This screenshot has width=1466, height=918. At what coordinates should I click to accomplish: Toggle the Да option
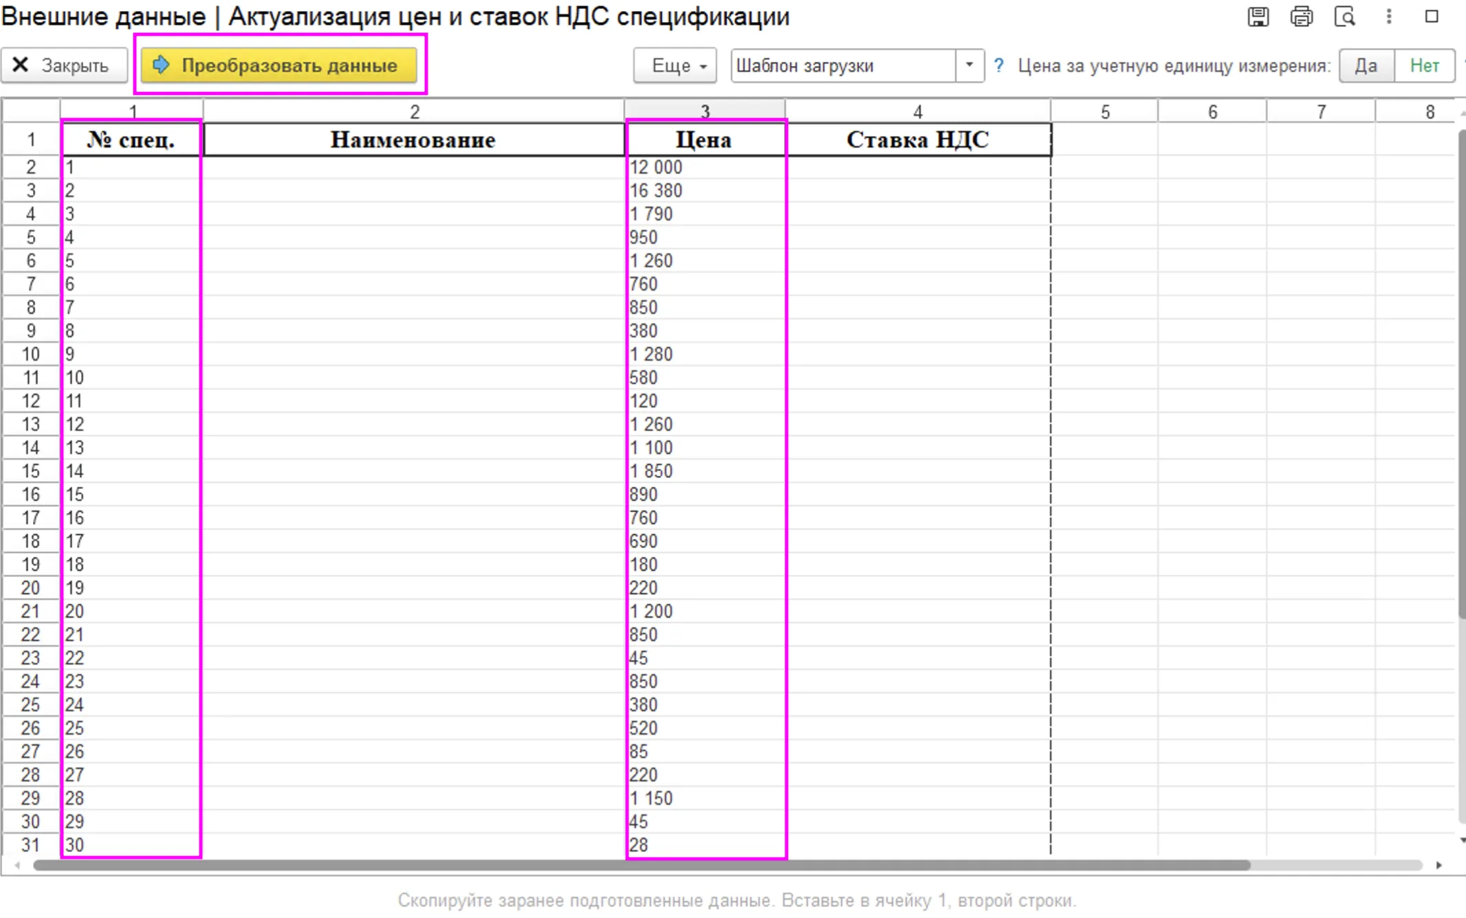coord(1366,66)
